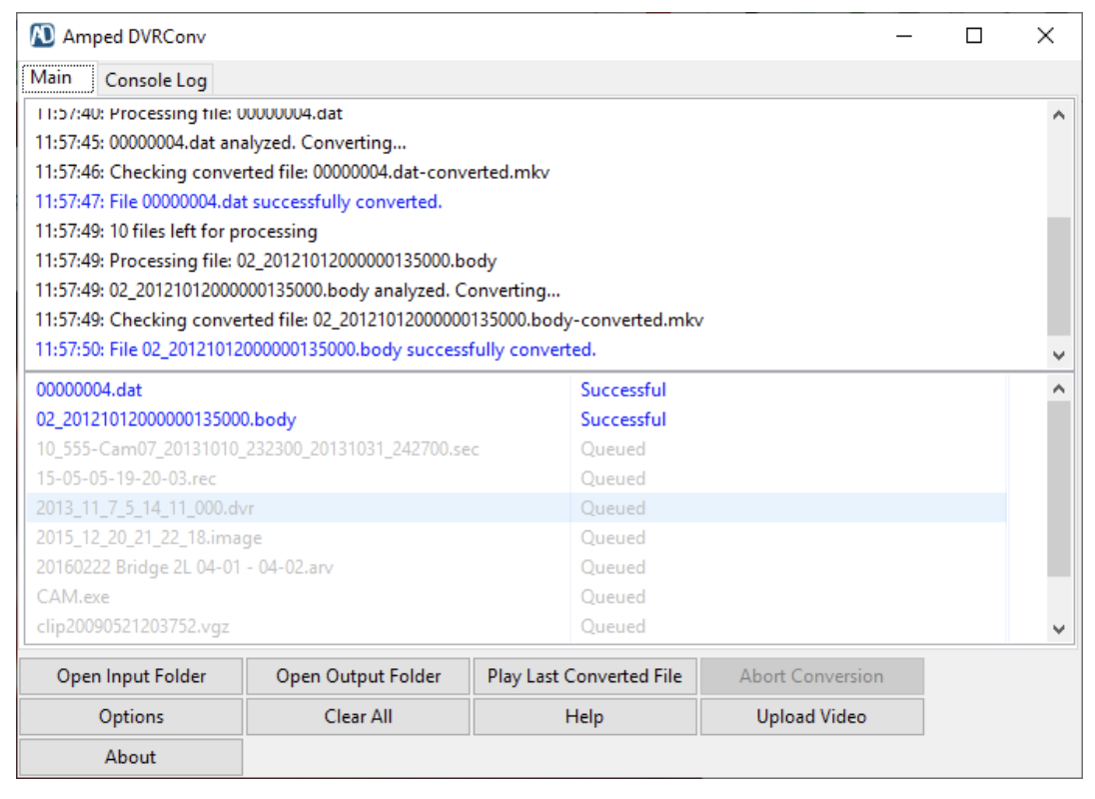Click the Abort Conversion button
This screenshot has height=799, width=1095.
(811, 676)
